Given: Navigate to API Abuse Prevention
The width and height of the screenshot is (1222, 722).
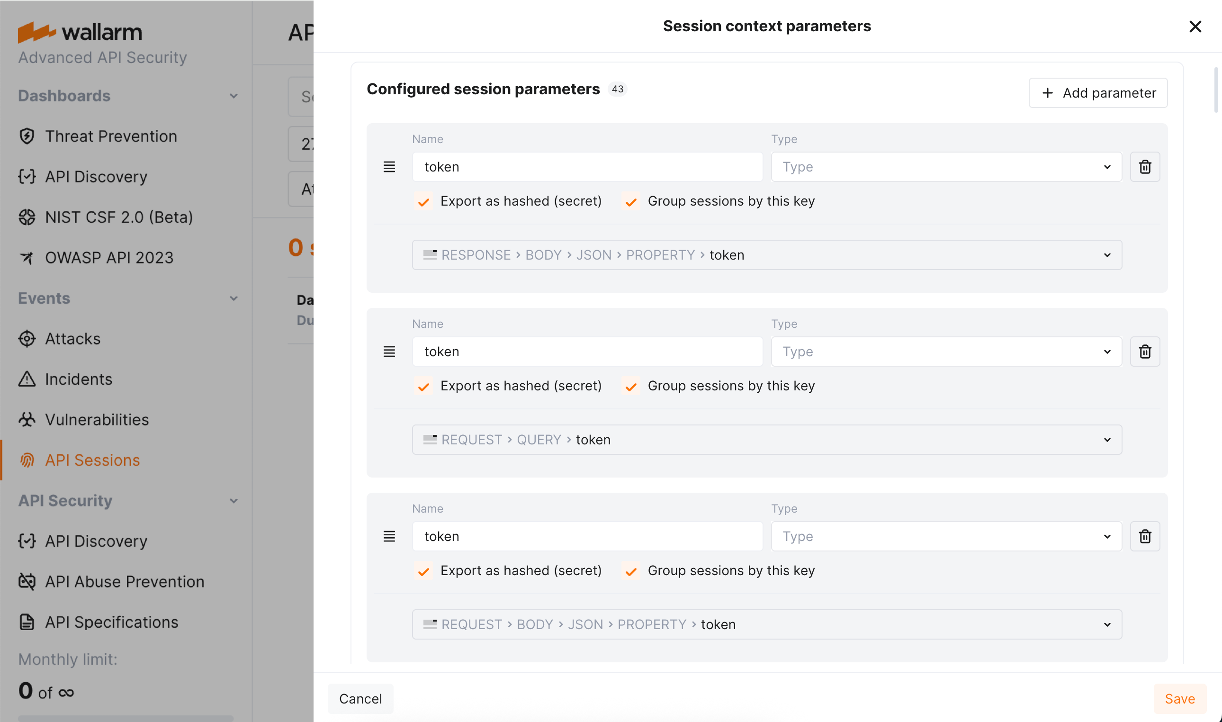Looking at the screenshot, I should 125,581.
